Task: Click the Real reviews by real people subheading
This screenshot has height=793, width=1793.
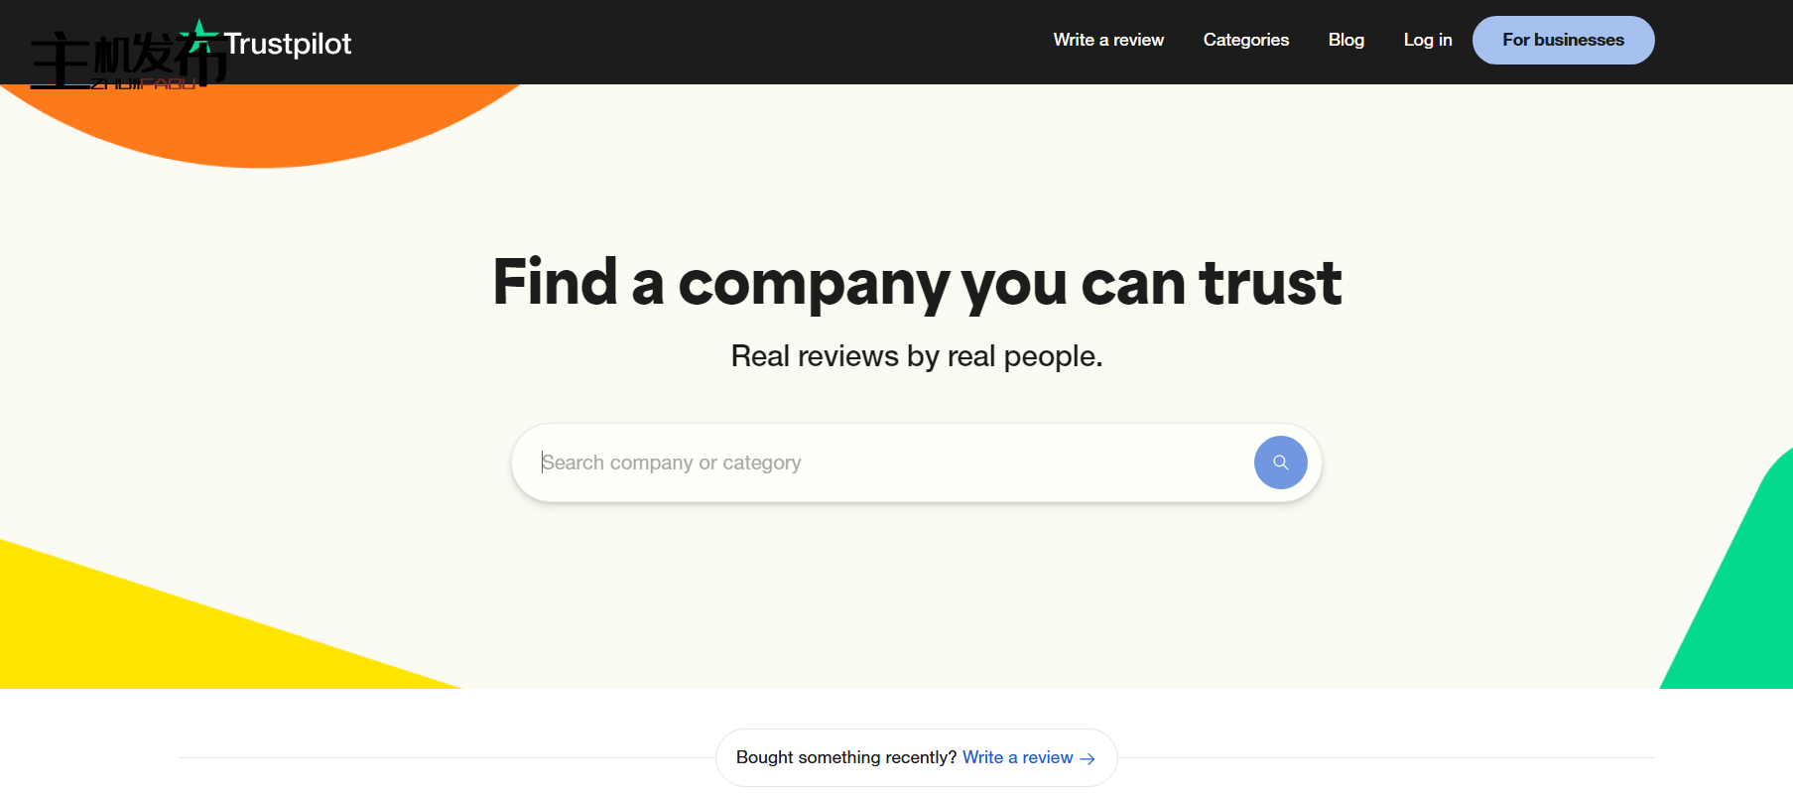Action: (916, 356)
